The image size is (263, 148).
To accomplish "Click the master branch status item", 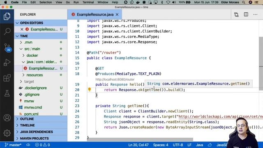I will (13, 145).
